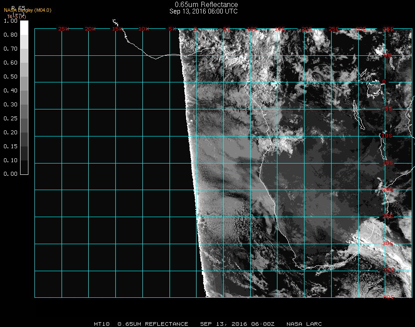Click the 15S latitude label
The image size is (415, 327).
(388, 163)
